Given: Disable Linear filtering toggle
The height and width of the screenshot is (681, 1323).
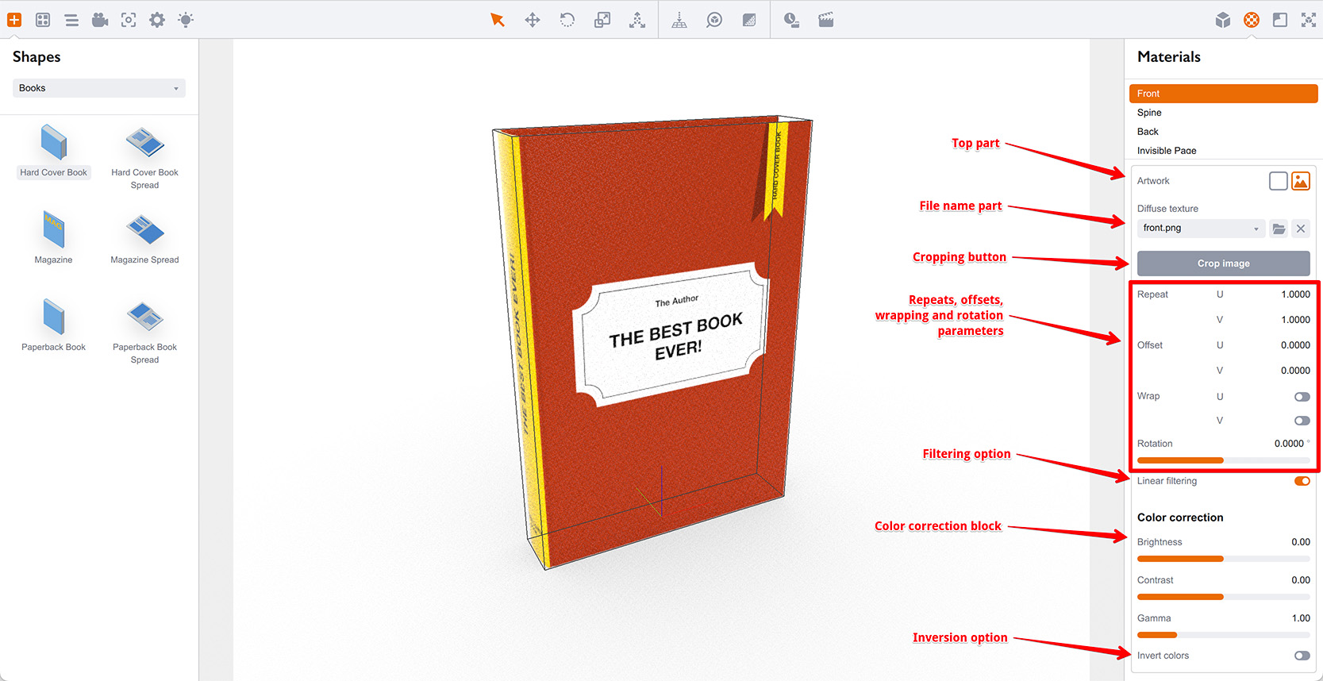Looking at the screenshot, I should pos(1302,481).
